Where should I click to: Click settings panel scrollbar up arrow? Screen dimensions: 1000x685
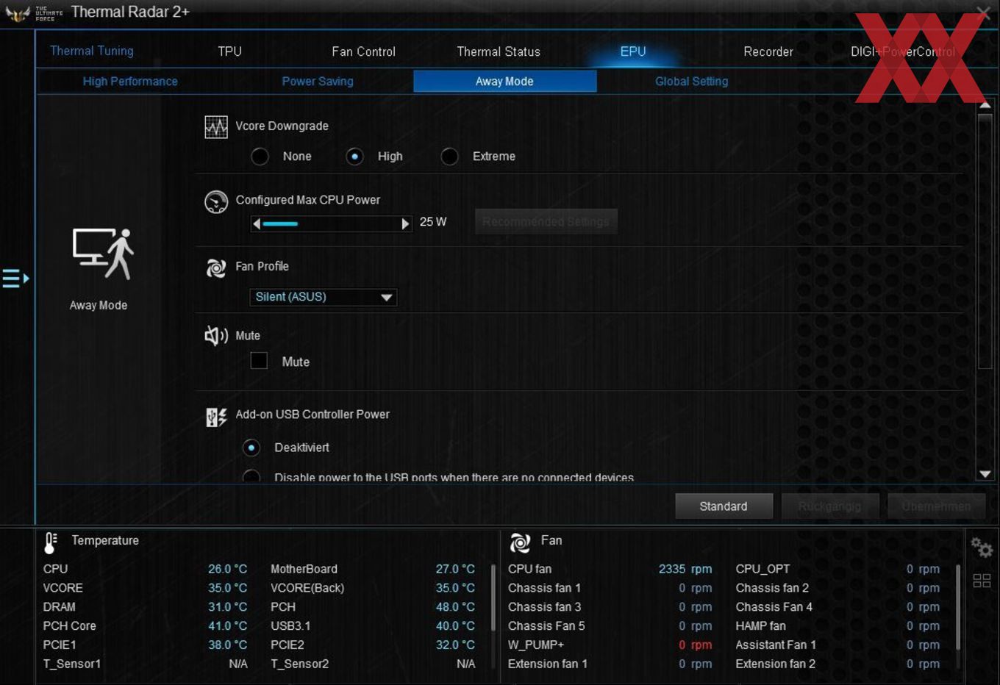[x=985, y=106]
